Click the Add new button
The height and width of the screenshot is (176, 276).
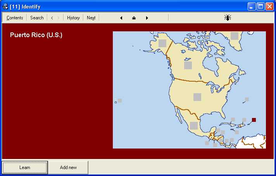(68, 167)
